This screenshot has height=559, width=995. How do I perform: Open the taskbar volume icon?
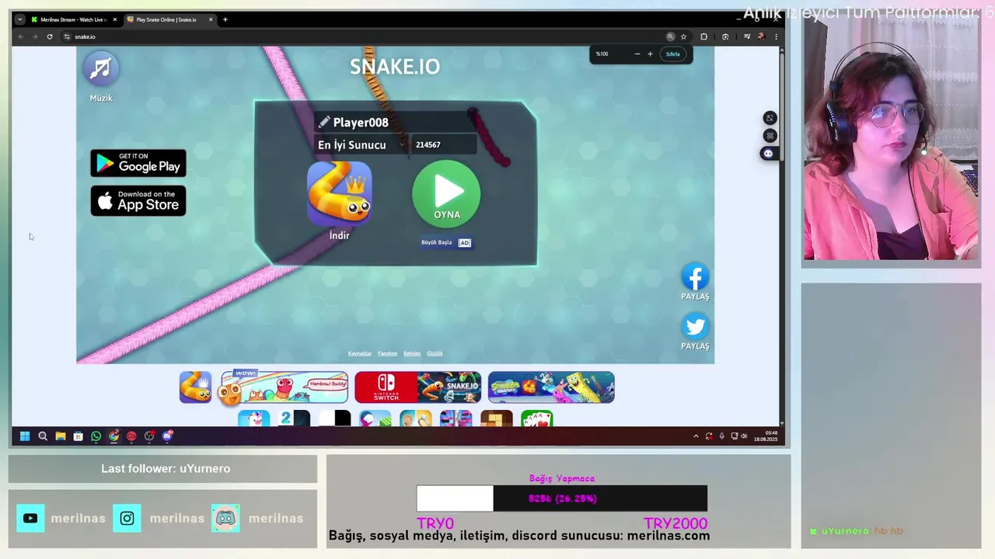[x=744, y=436]
